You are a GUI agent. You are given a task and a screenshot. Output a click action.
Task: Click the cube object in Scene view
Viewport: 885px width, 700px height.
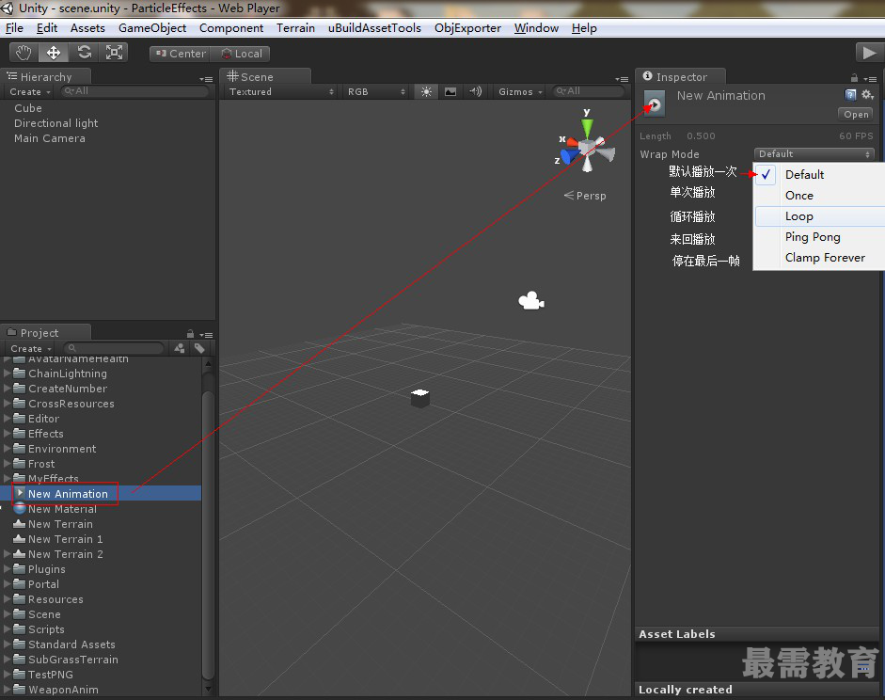pyautogui.click(x=419, y=398)
